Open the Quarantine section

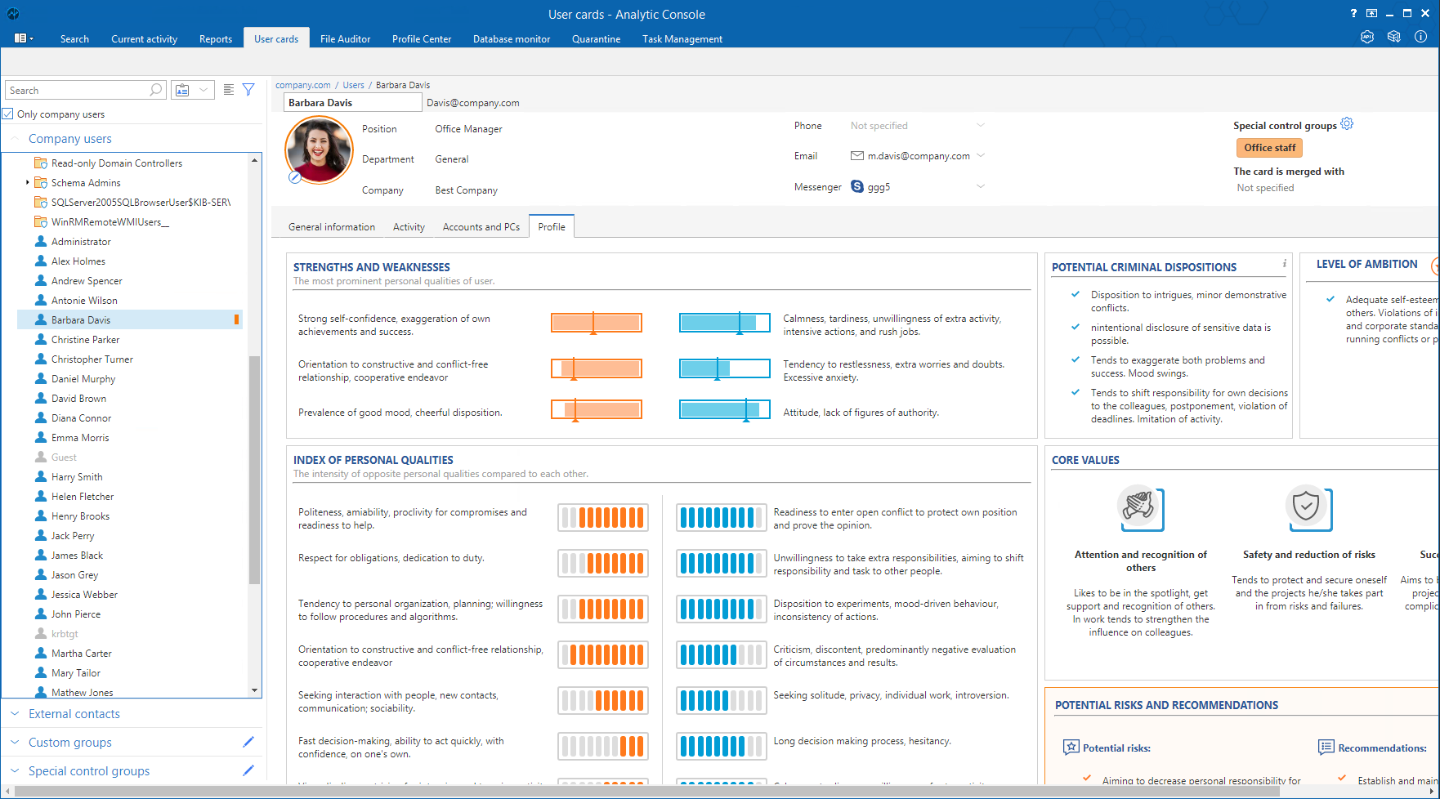[x=596, y=38]
